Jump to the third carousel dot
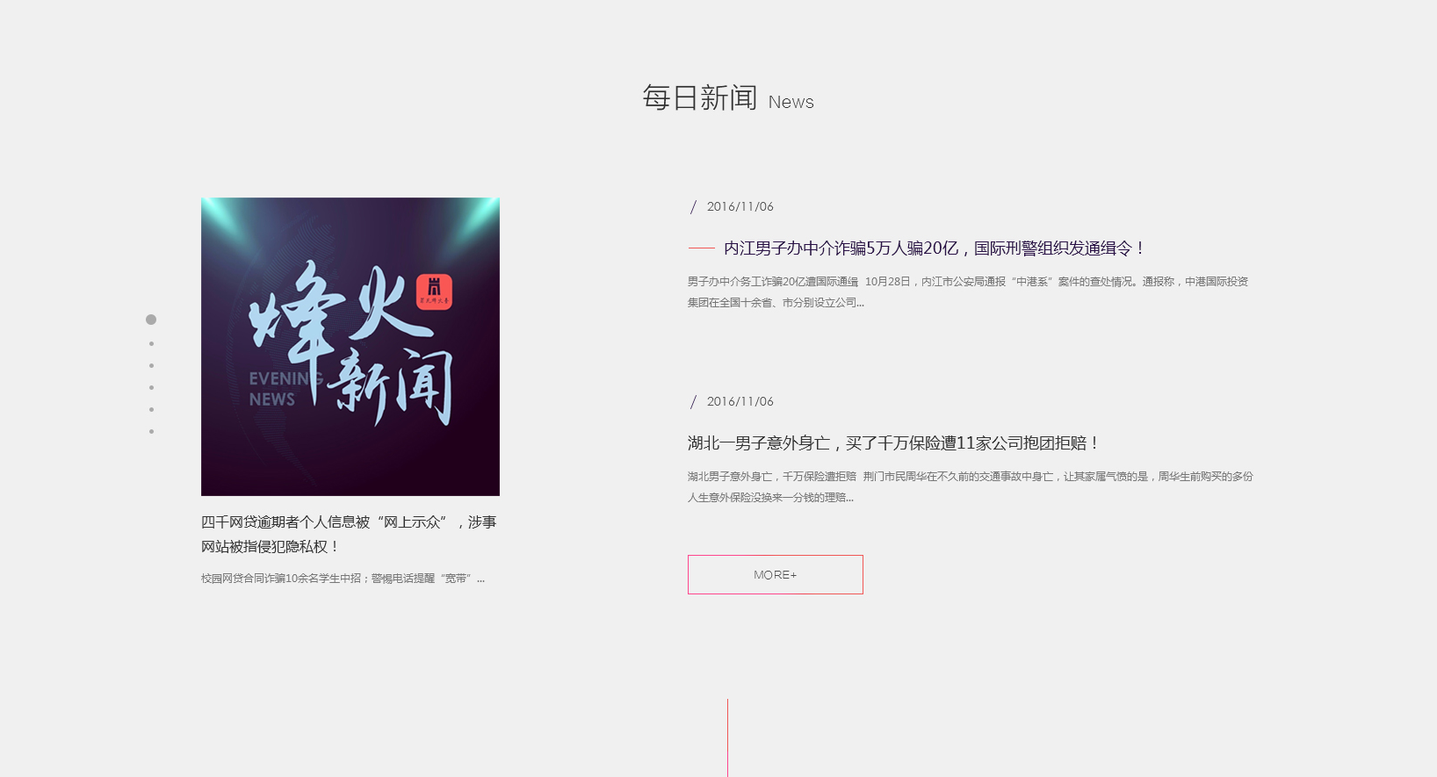1437x777 pixels. (x=152, y=366)
